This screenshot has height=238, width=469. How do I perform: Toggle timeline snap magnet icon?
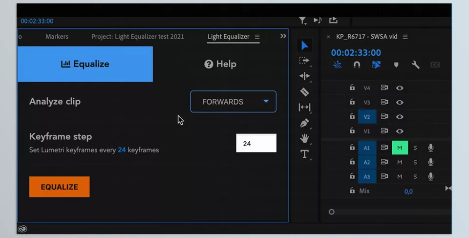click(357, 65)
